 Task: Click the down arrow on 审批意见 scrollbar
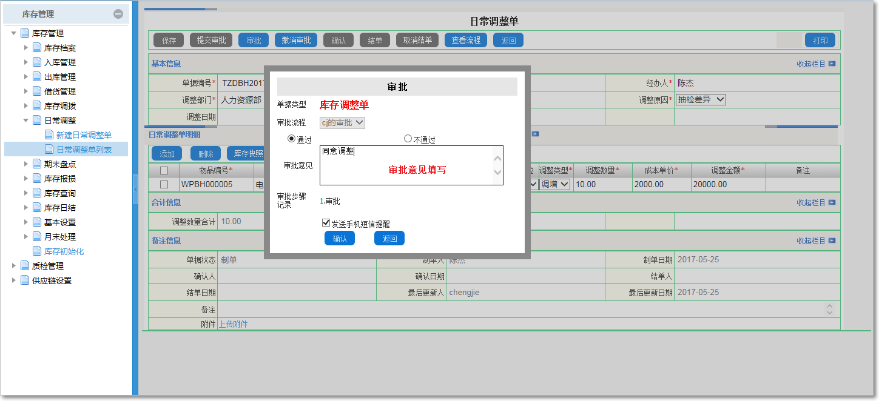496,171
